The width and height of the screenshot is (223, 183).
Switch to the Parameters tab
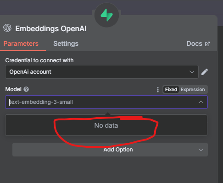pos(21,43)
